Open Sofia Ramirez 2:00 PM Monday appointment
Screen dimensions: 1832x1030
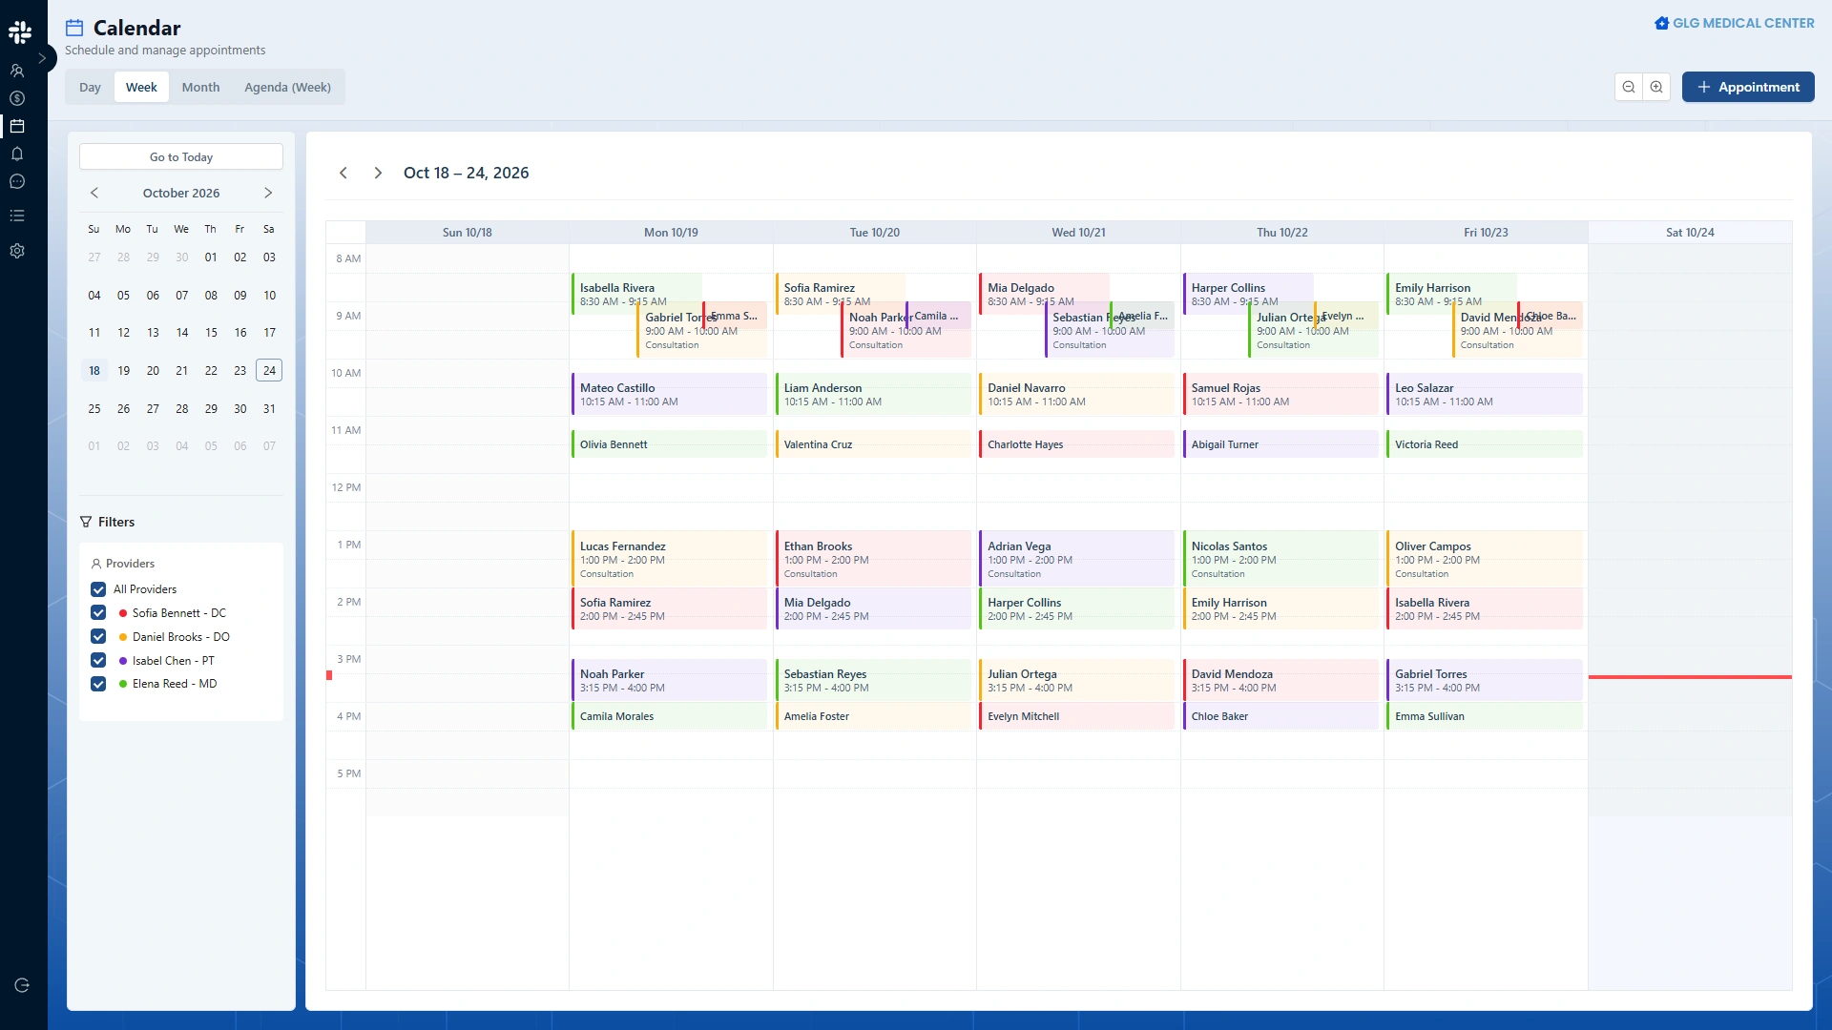pyautogui.click(x=669, y=608)
